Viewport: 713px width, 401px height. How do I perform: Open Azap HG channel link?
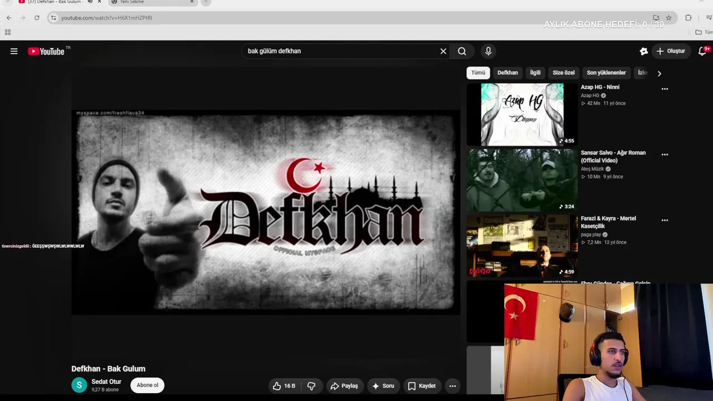pos(590,96)
